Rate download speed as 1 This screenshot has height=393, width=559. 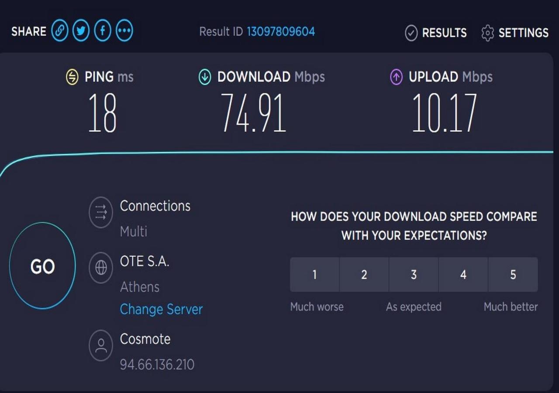coord(314,275)
